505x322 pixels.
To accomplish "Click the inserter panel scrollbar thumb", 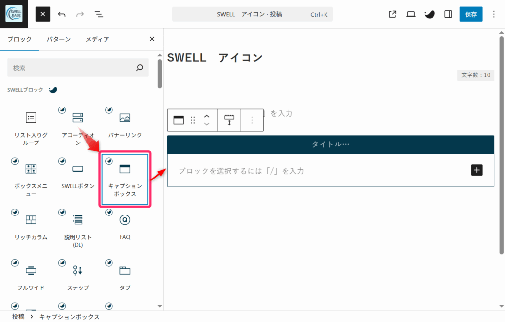I will pyautogui.click(x=160, y=73).
